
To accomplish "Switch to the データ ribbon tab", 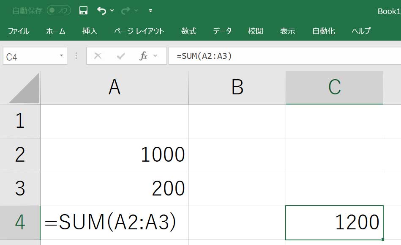I will coord(222,31).
